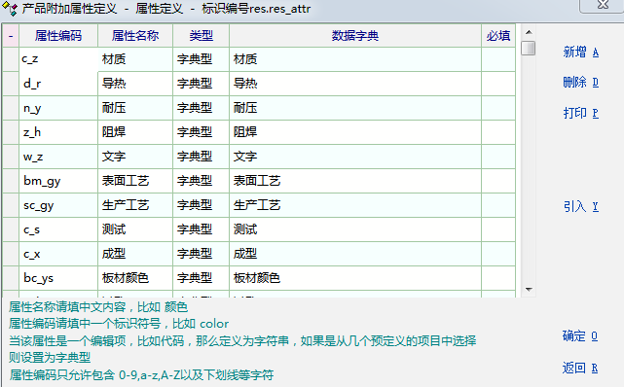Screen dimensions: 624x387
Task: Click the 删除 D delete link
Action: click(580, 83)
